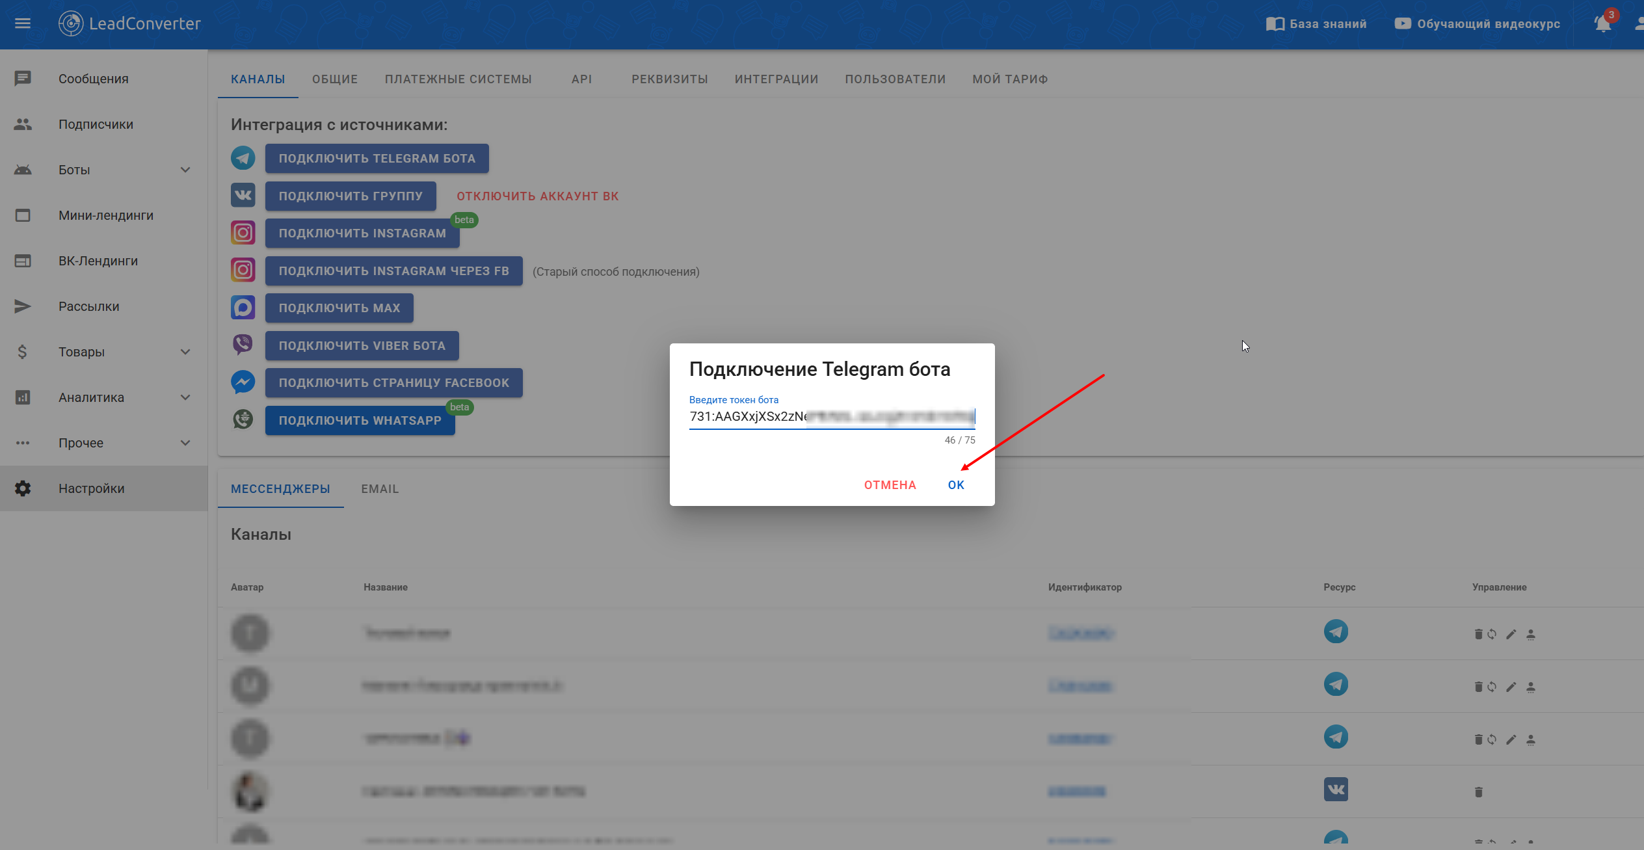1644x850 pixels.
Task: Open the База знаний link
Action: tap(1317, 24)
